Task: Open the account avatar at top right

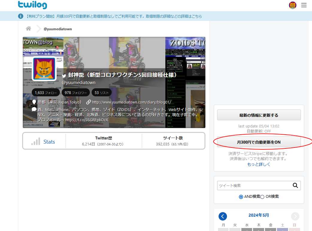Action: pyautogui.click(x=293, y=5)
